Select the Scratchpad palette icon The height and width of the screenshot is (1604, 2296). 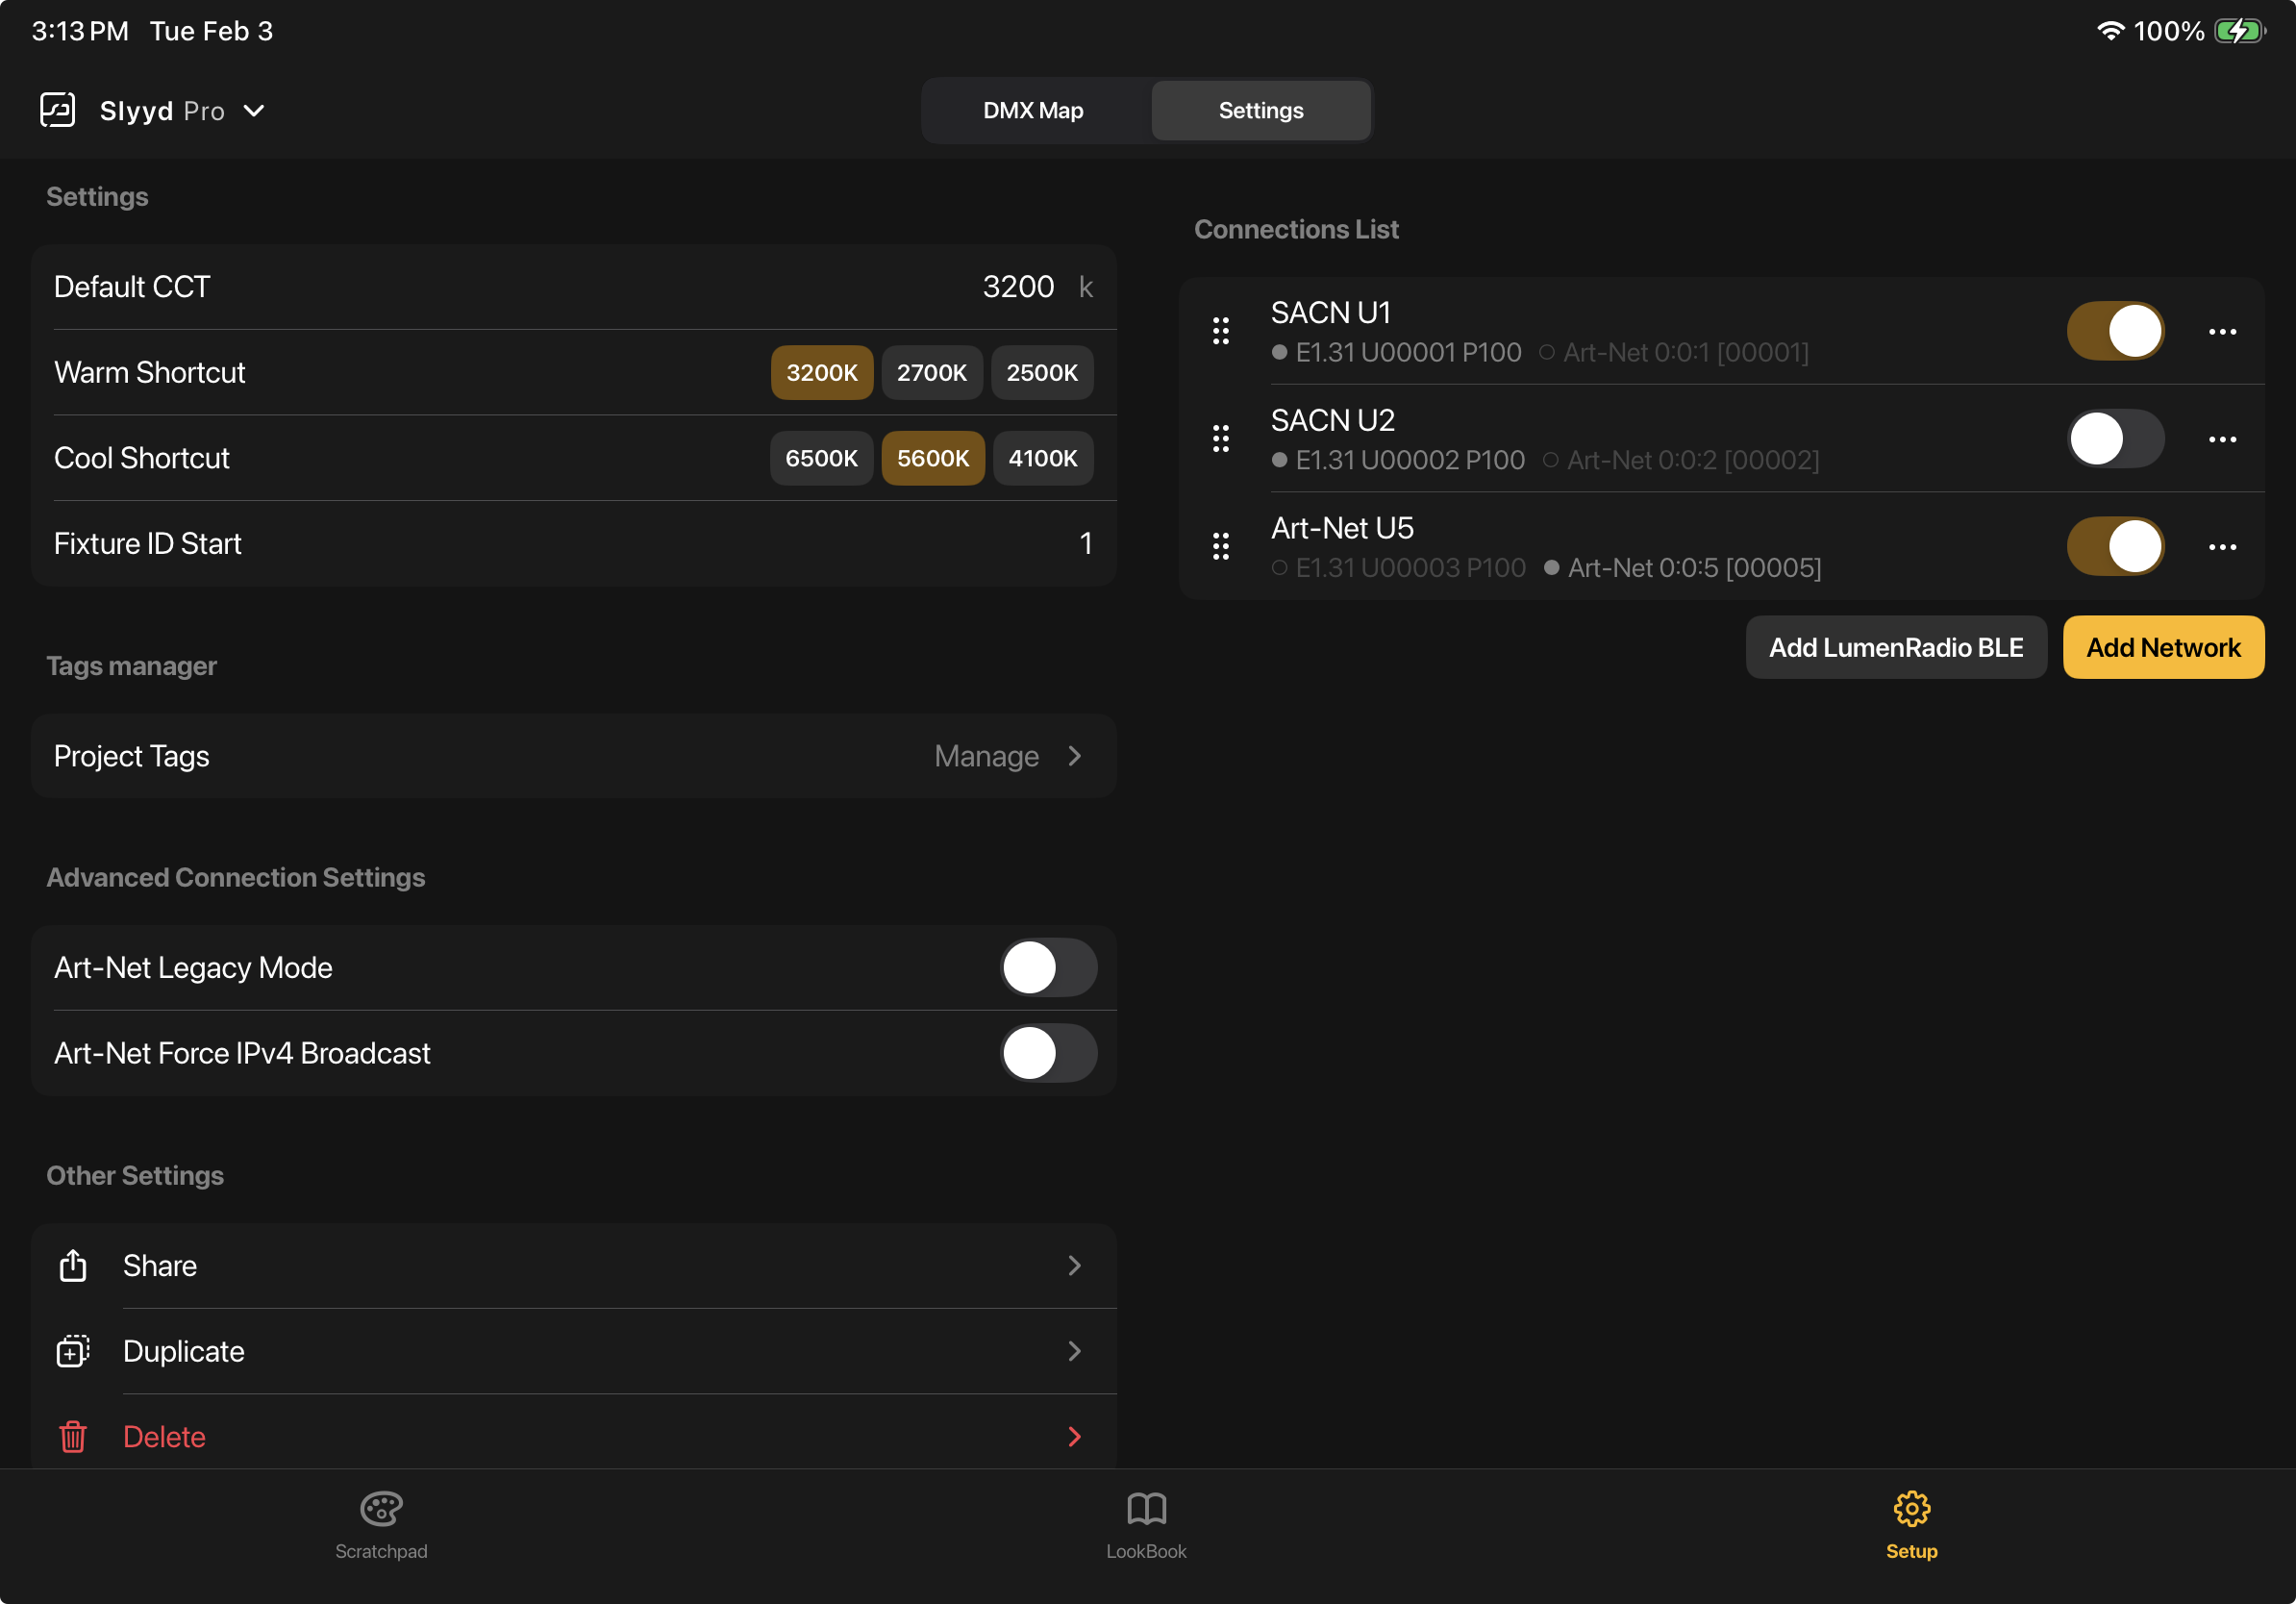click(381, 1510)
